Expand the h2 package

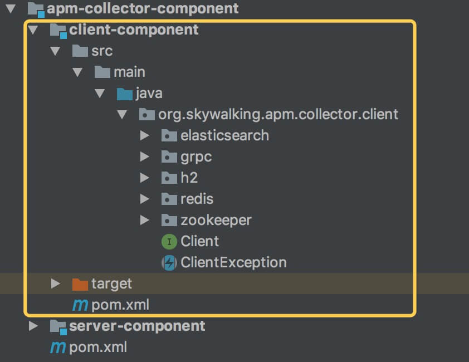click(145, 178)
